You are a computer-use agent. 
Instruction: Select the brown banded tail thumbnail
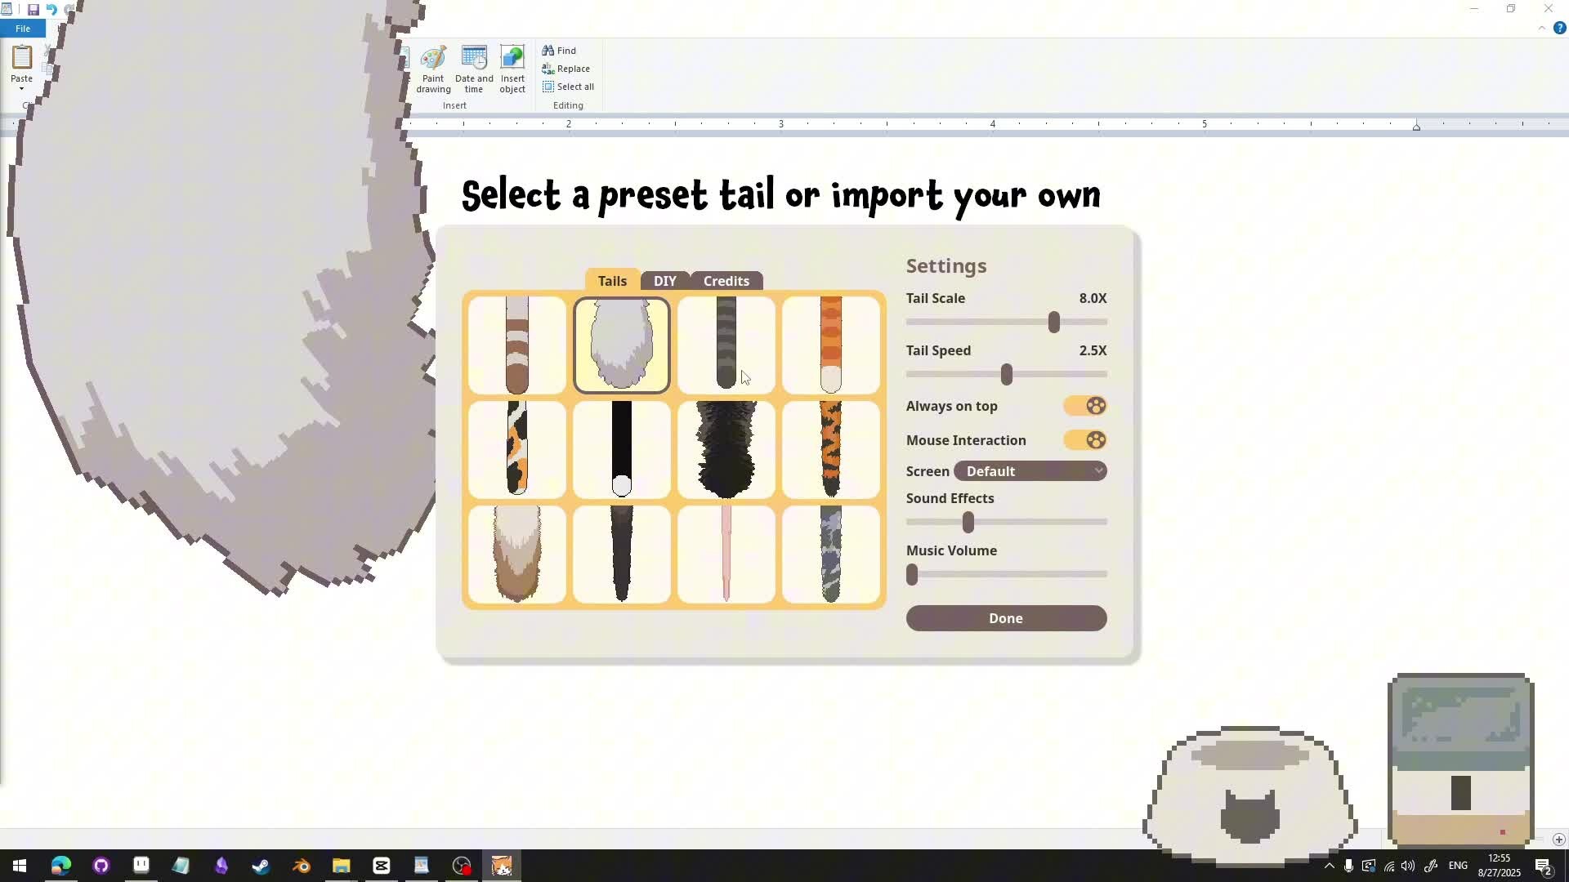516,345
